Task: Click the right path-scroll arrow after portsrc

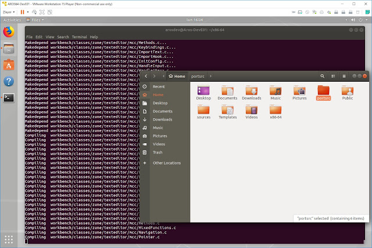Action: pyautogui.click(x=210, y=76)
